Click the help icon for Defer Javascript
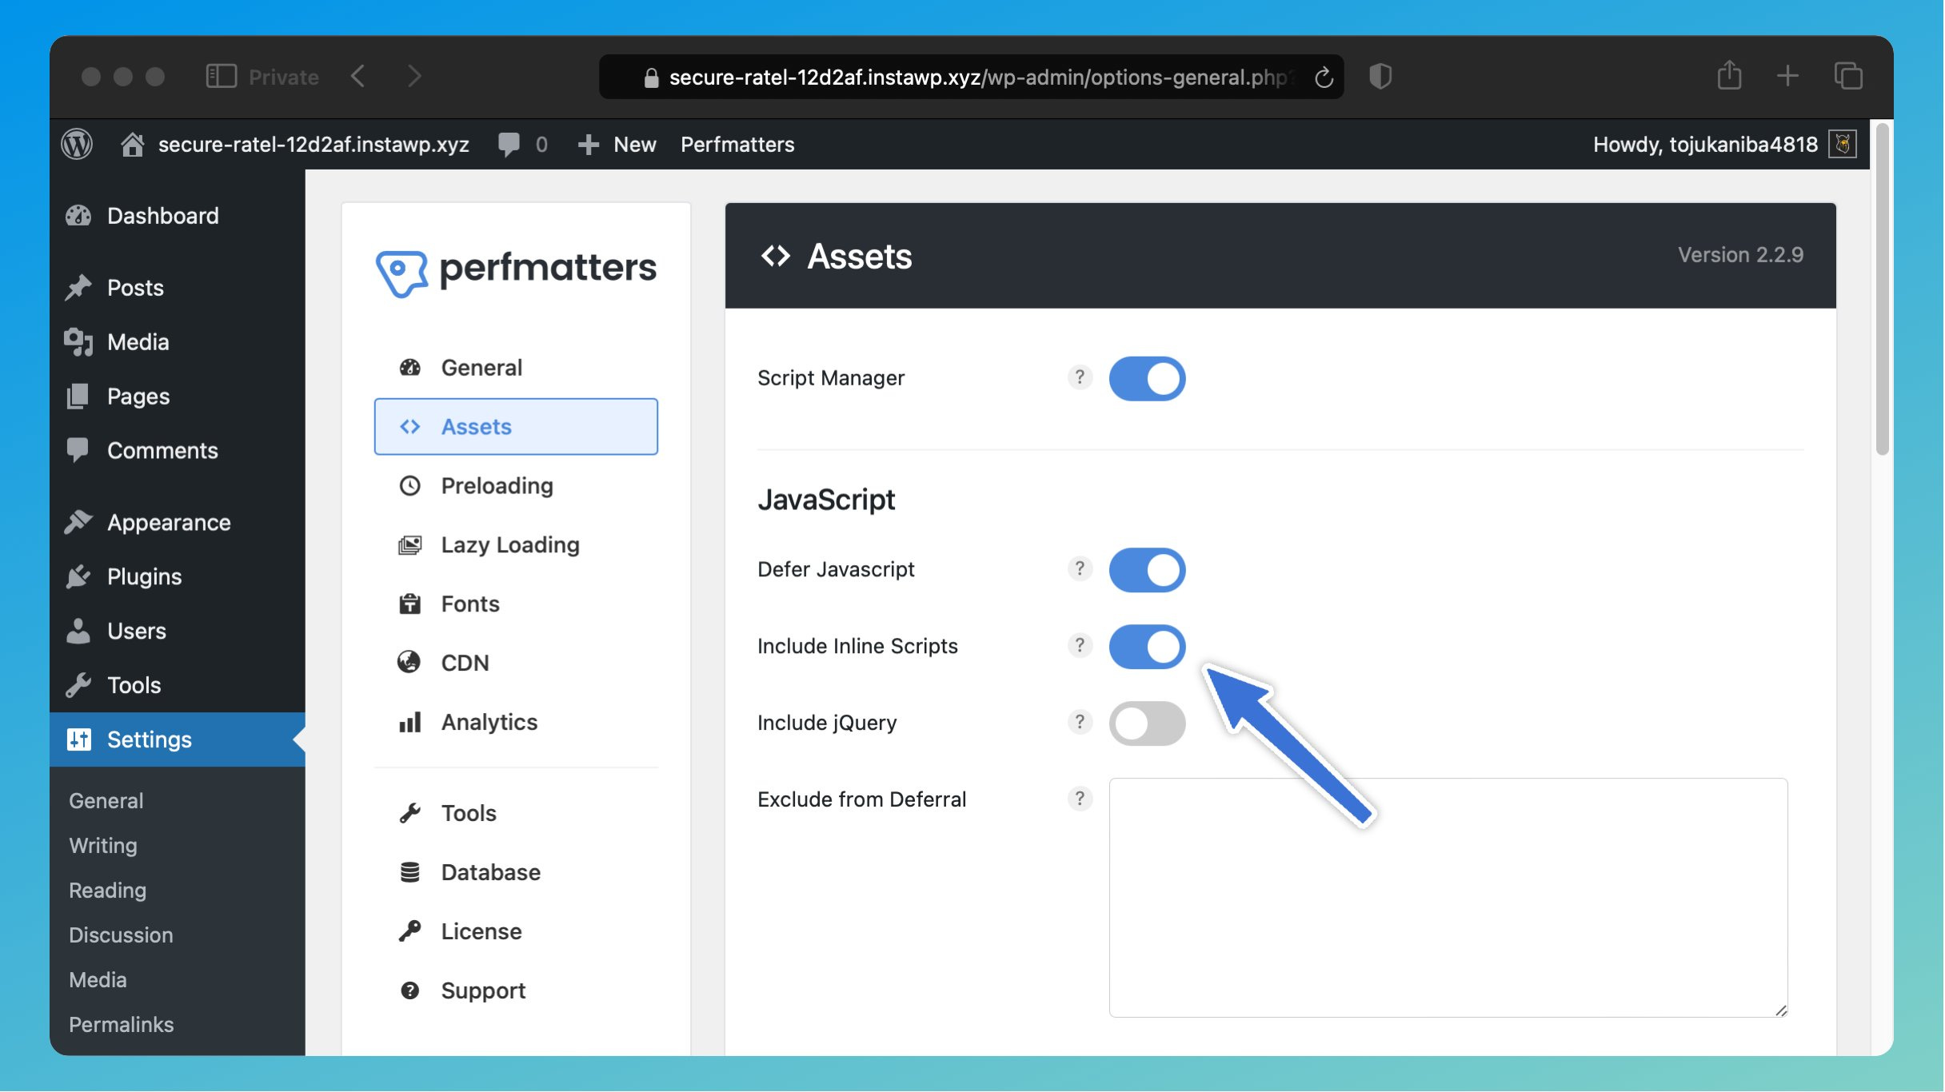The width and height of the screenshot is (1945, 1092). pyautogui.click(x=1080, y=569)
